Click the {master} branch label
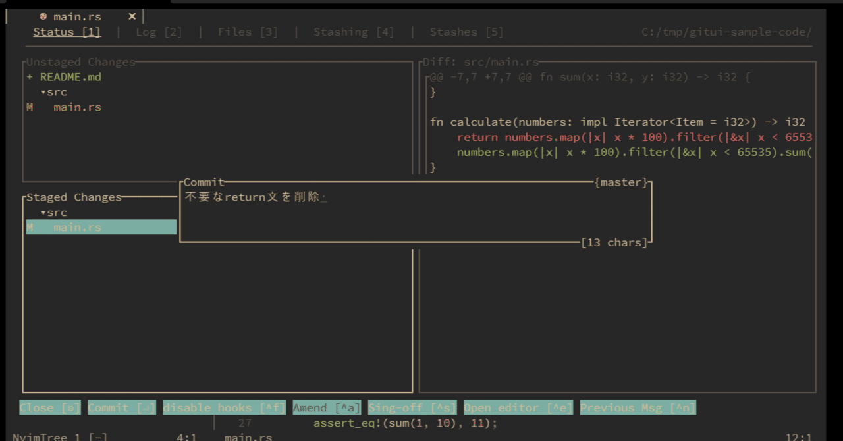Viewport: 843px width, 441px height. 621,182
